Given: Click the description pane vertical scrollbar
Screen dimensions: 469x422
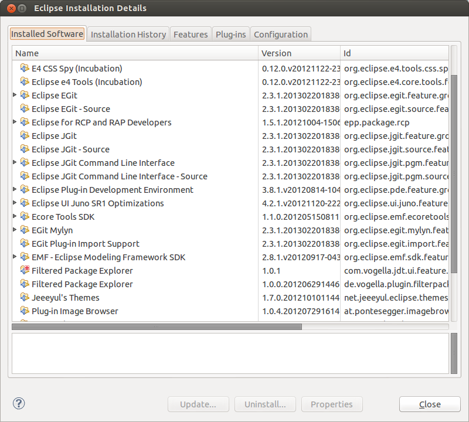Looking at the screenshot, I should pyautogui.click(x=454, y=353).
